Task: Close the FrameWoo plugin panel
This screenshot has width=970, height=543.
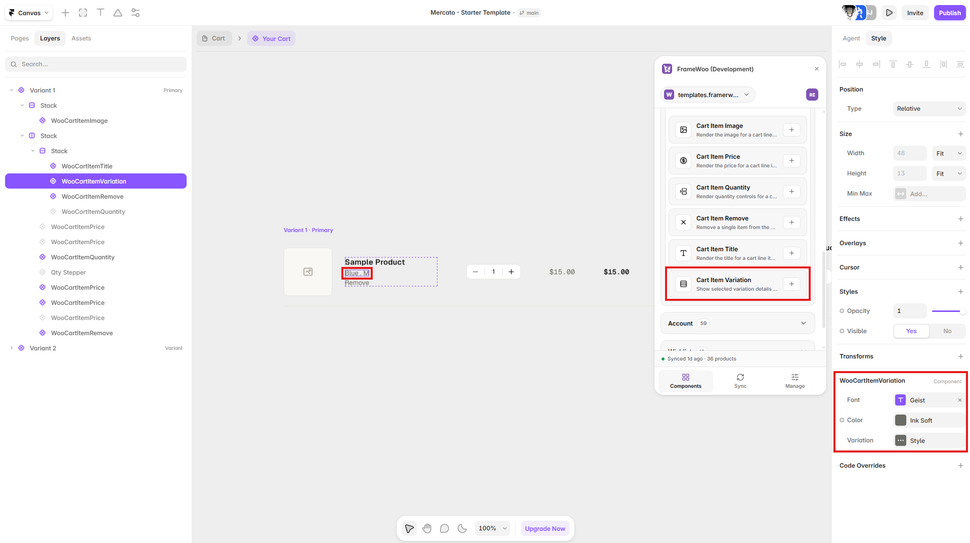Action: click(816, 69)
